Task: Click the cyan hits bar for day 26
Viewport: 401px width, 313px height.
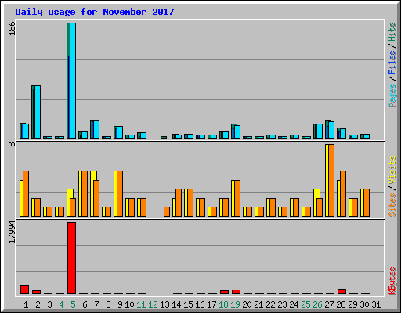Action: pos(320,131)
